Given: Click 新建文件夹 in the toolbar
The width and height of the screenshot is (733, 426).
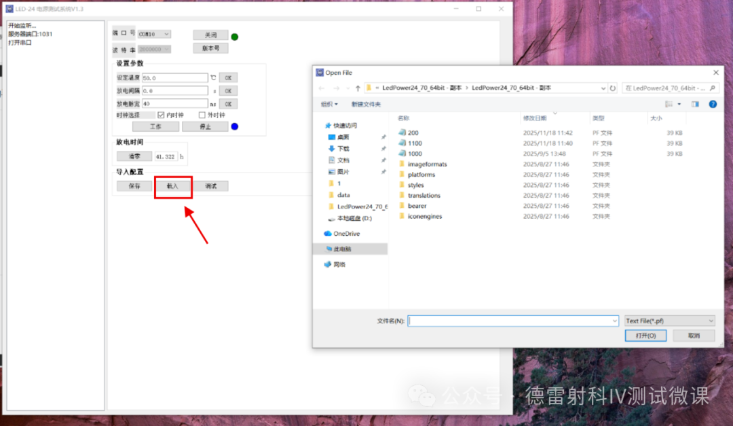Looking at the screenshot, I should [366, 104].
